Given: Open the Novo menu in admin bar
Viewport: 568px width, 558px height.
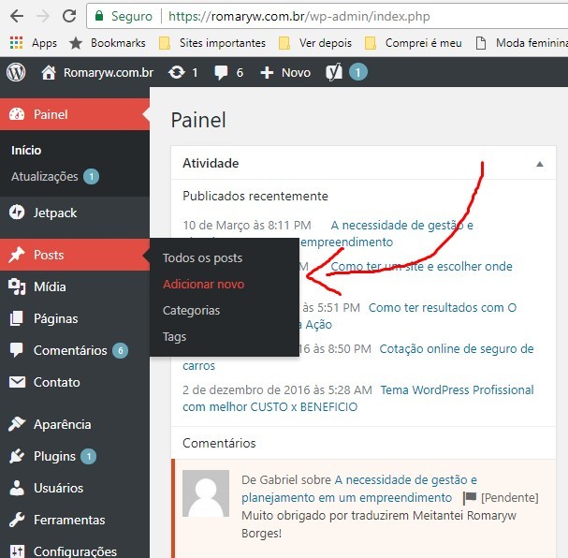Looking at the screenshot, I should [x=296, y=73].
